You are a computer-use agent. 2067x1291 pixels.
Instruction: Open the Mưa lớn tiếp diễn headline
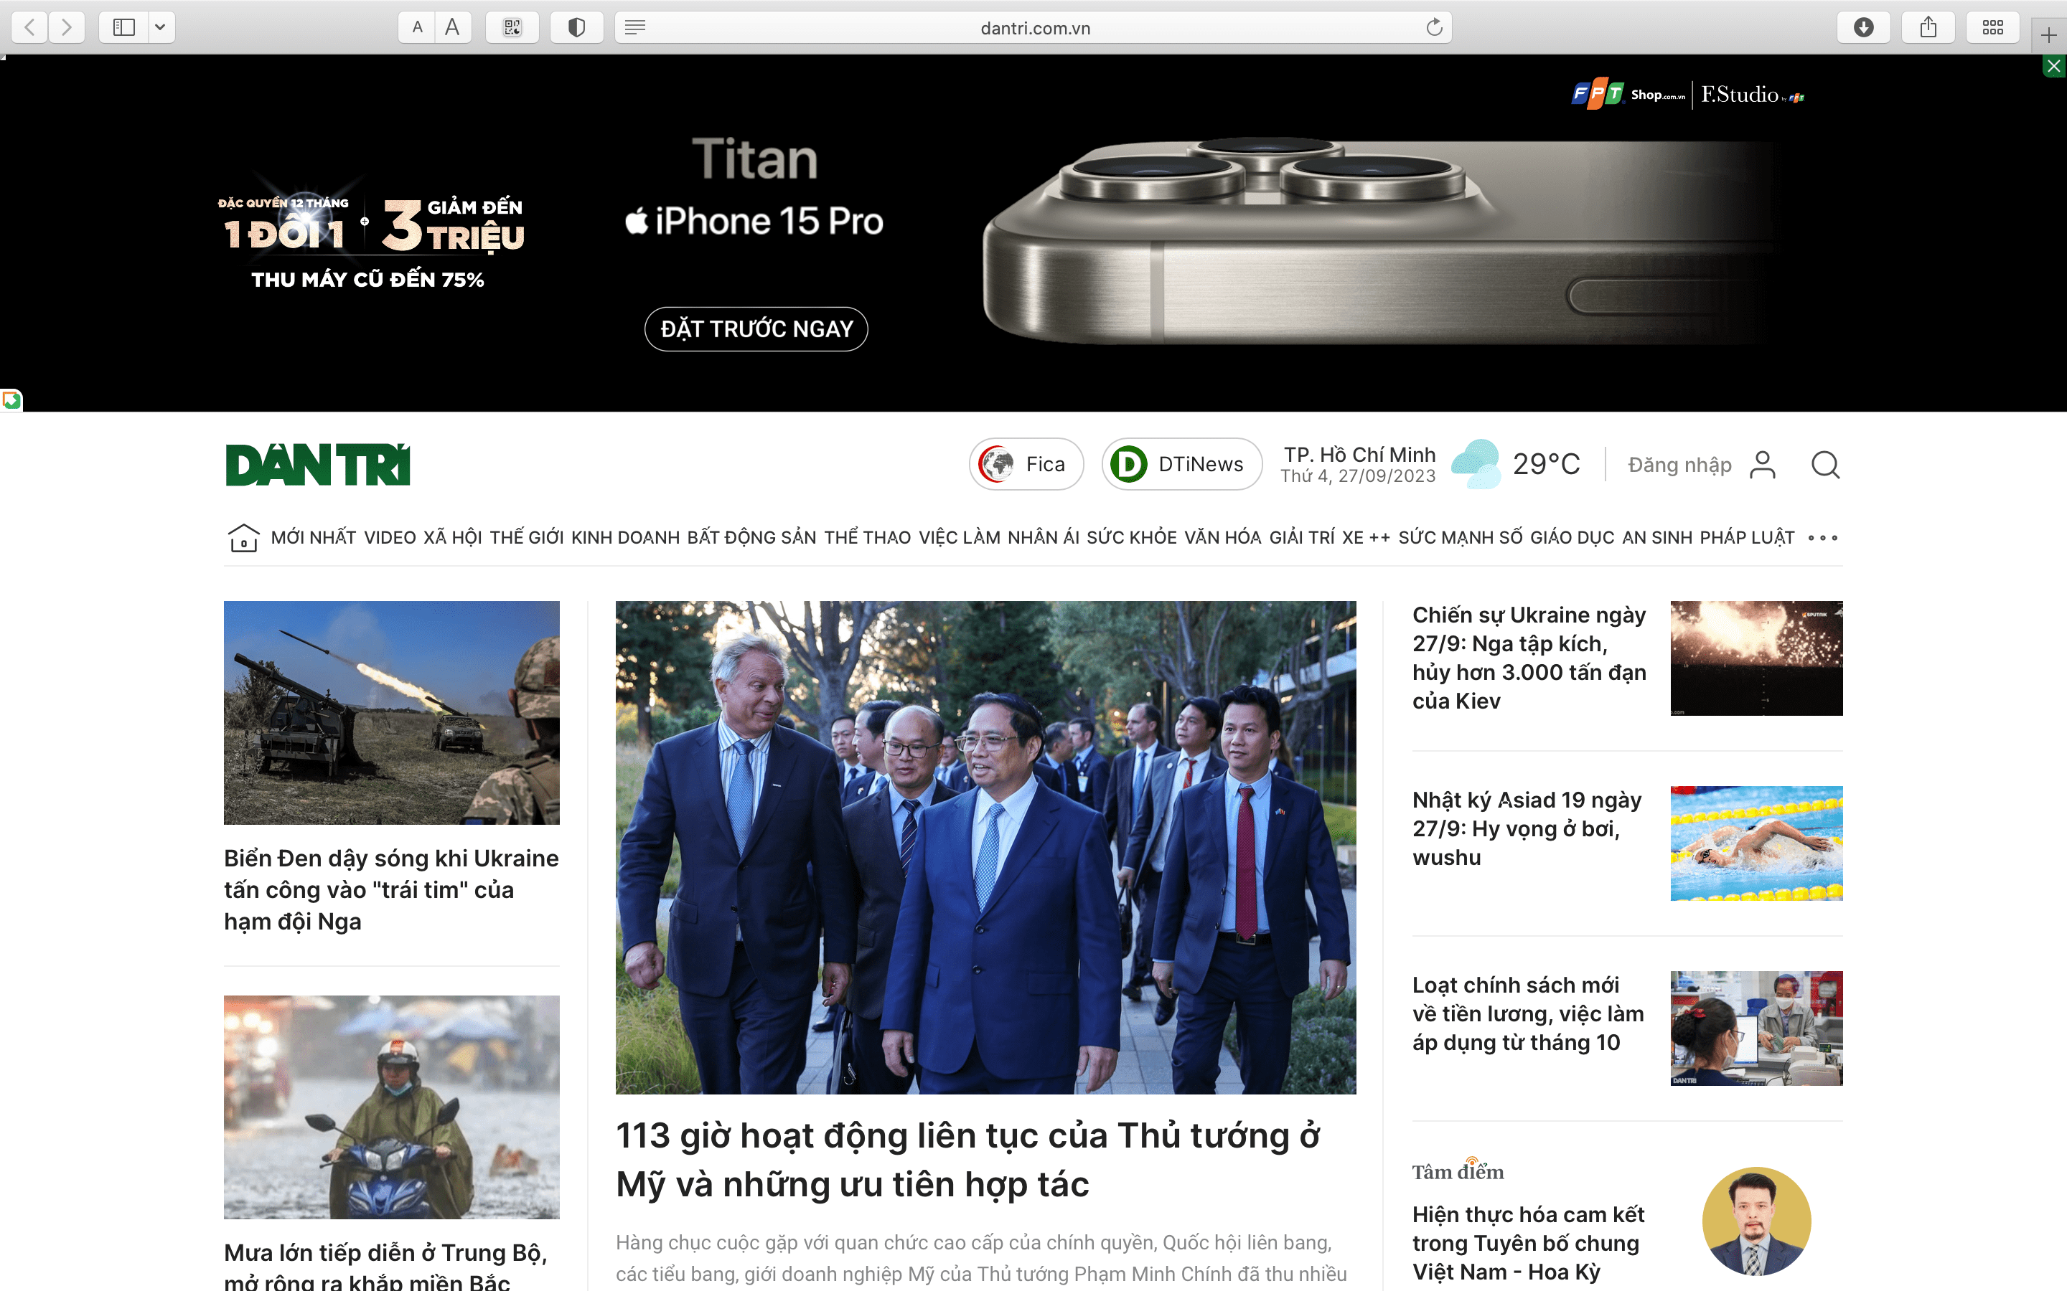pos(386,1265)
